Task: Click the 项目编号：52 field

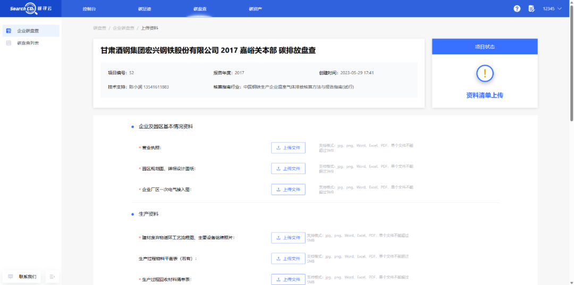Action: point(121,73)
